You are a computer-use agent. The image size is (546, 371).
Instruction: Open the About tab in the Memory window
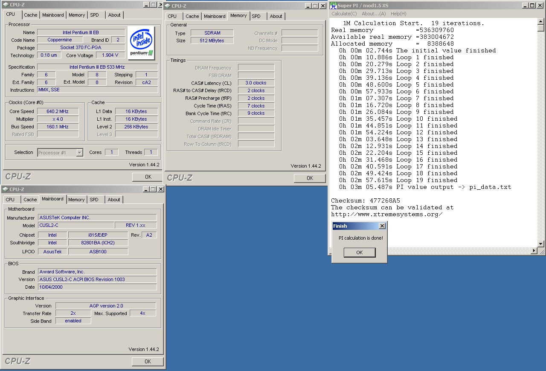pos(276,16)
